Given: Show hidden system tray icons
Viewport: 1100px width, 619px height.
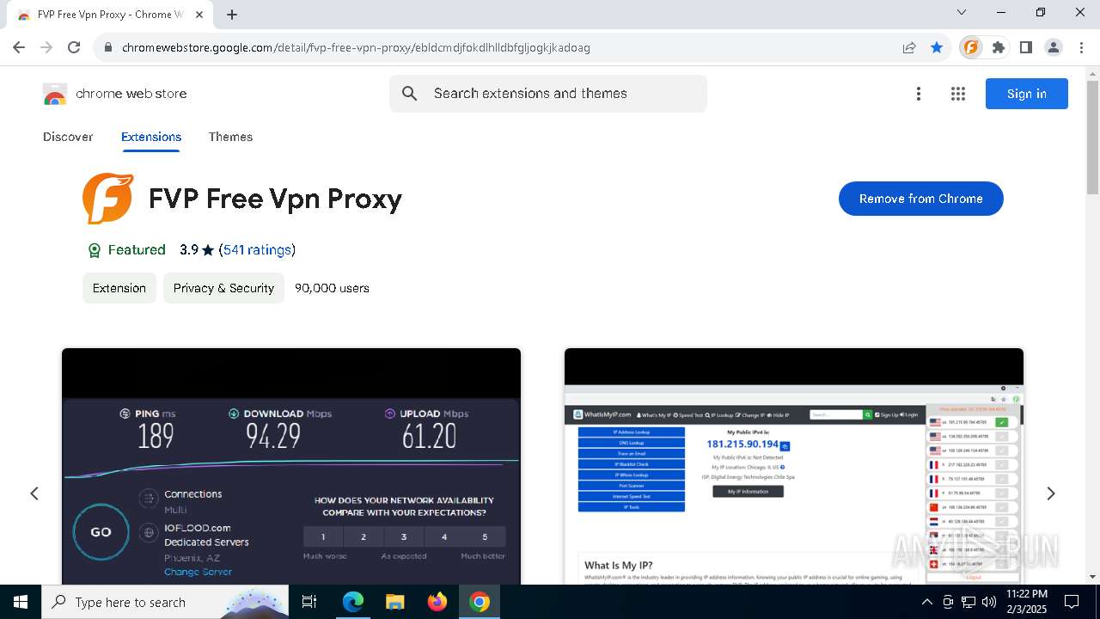Looking at the screenshot, I should point(926,602).
